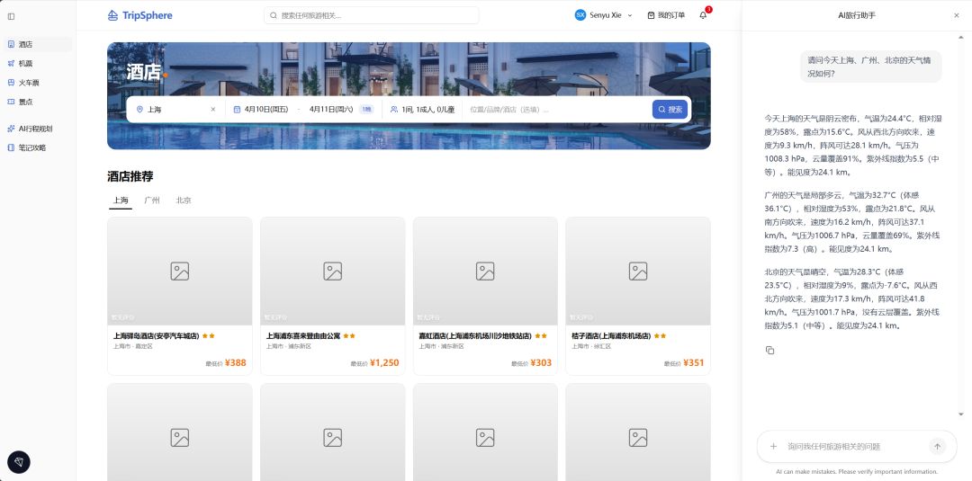Viewport: 972px width, 481px height.
Task: Click the ¥303 price
Action: pos(541,362)
